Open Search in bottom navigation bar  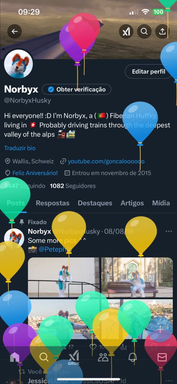click(x=44, y=358)
